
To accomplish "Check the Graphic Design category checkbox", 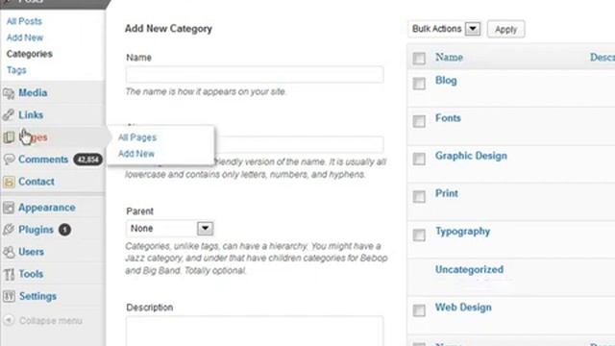I will (419, 159).
